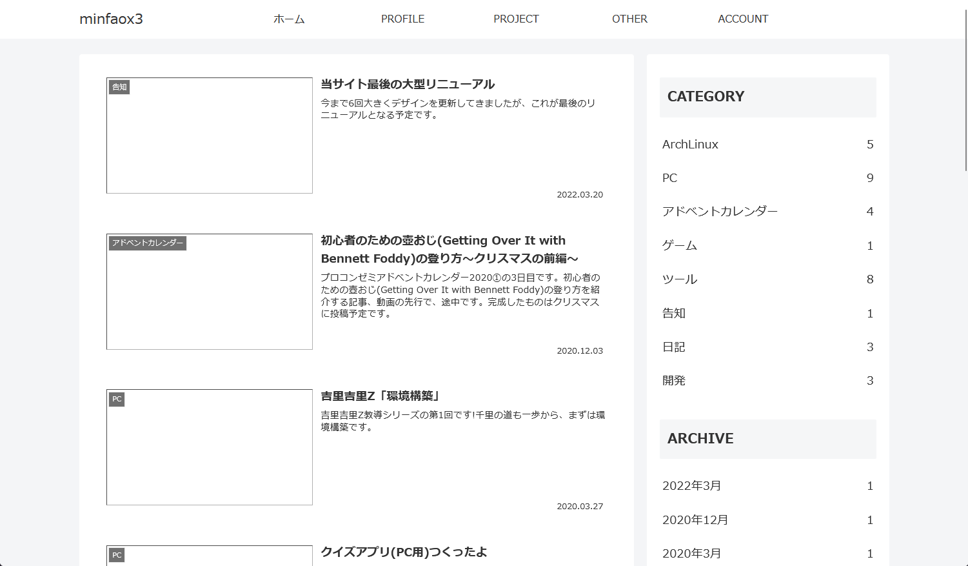The image size is (968, 566).
Task: Open the 壺おじ climbing guide article
Action: click(444, 248)
